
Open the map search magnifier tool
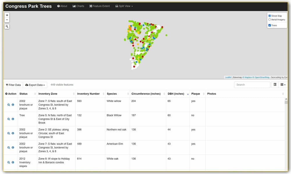(7, 26)
